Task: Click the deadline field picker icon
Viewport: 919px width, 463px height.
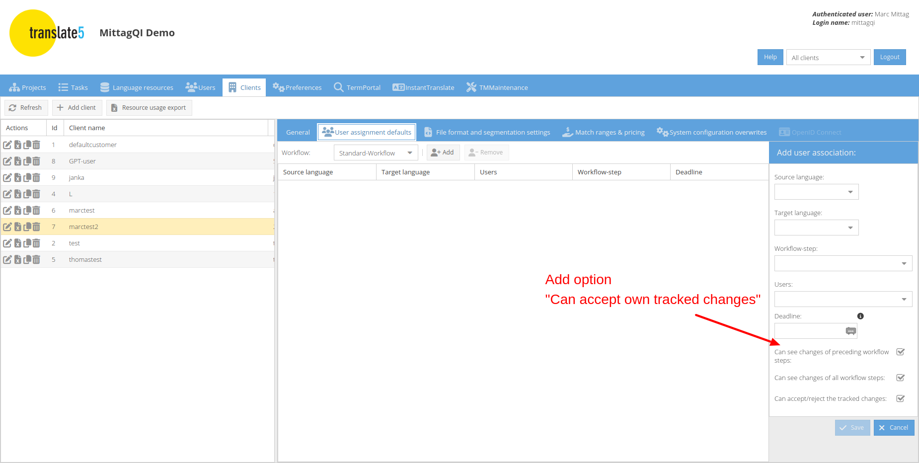Action: click(x=850, y=331)
